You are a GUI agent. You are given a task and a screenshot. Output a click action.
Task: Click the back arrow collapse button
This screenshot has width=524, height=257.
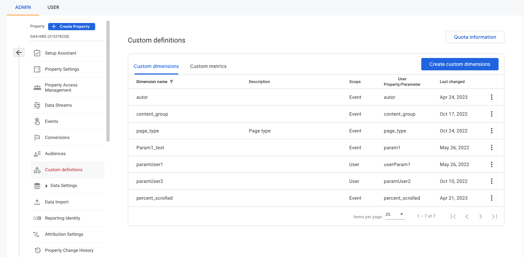(19, 52)
